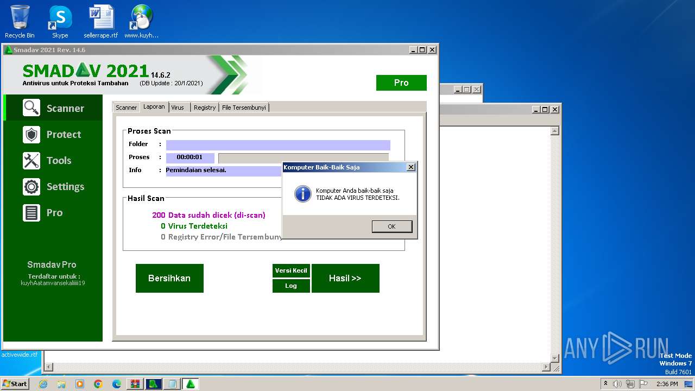Click the Log button

291,286
